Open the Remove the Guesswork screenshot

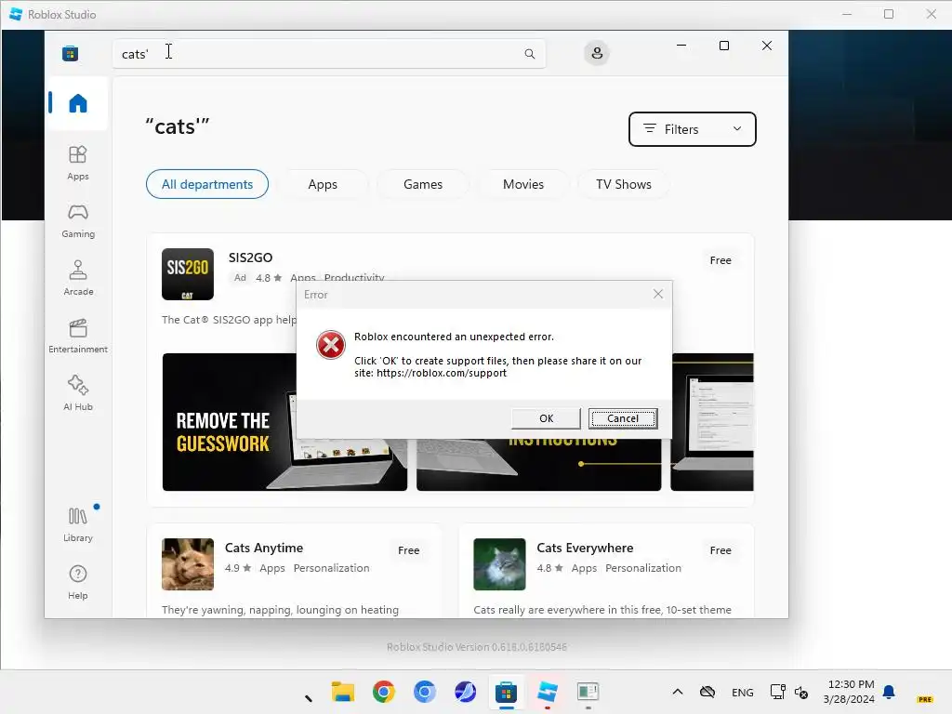284,421
